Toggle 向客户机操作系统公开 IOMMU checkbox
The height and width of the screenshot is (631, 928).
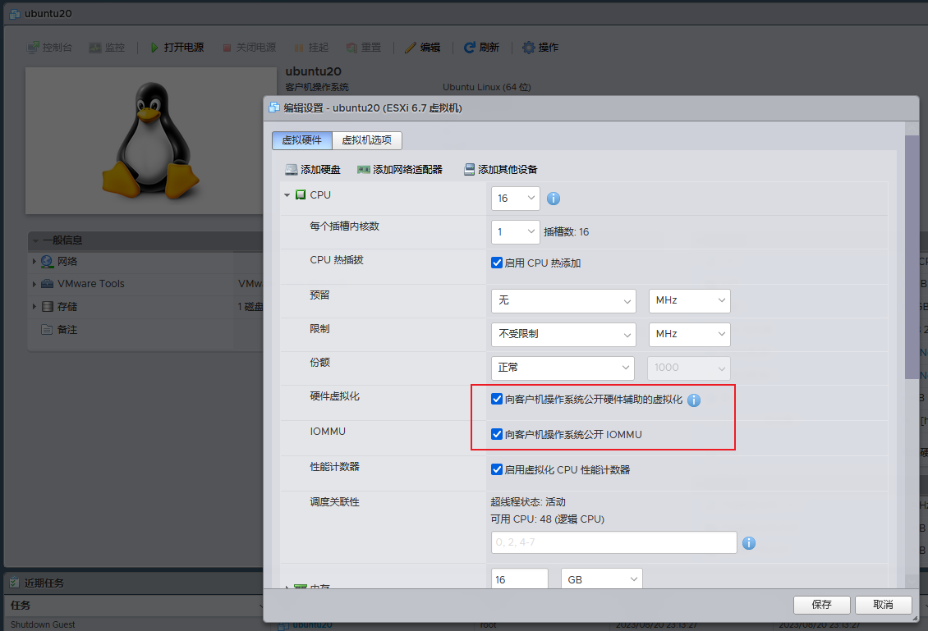(x=497, y=434)
